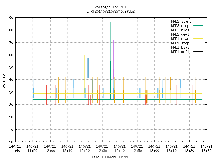The image size is (213, 160).
Task: Click the purple NPD2 start spike near 70 V
Action: 113,40
